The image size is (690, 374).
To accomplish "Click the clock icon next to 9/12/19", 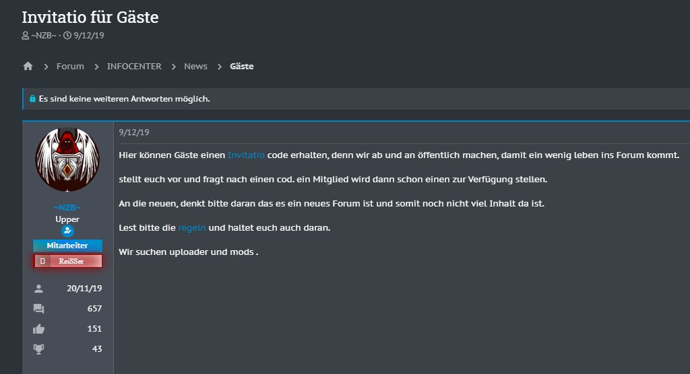I will point(67,36).
